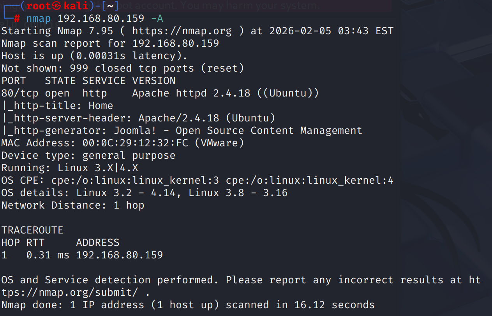Click the '999 closed tcp ports' text
492x316 pixels.
pyautogui.click(x=132, y=68)
